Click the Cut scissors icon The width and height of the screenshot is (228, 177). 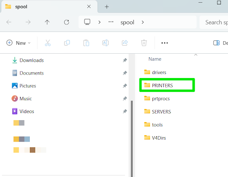click(48, 43)
